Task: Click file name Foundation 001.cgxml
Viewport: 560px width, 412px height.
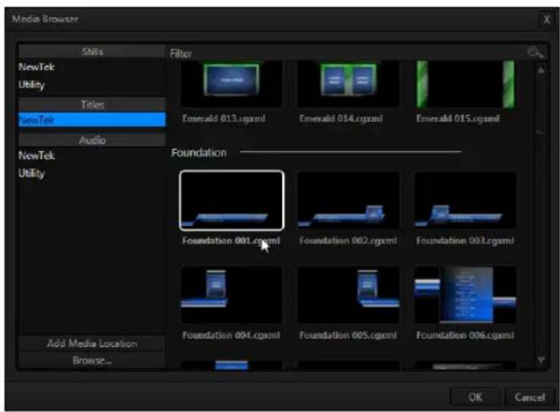Action: click(x=231, y=241)
